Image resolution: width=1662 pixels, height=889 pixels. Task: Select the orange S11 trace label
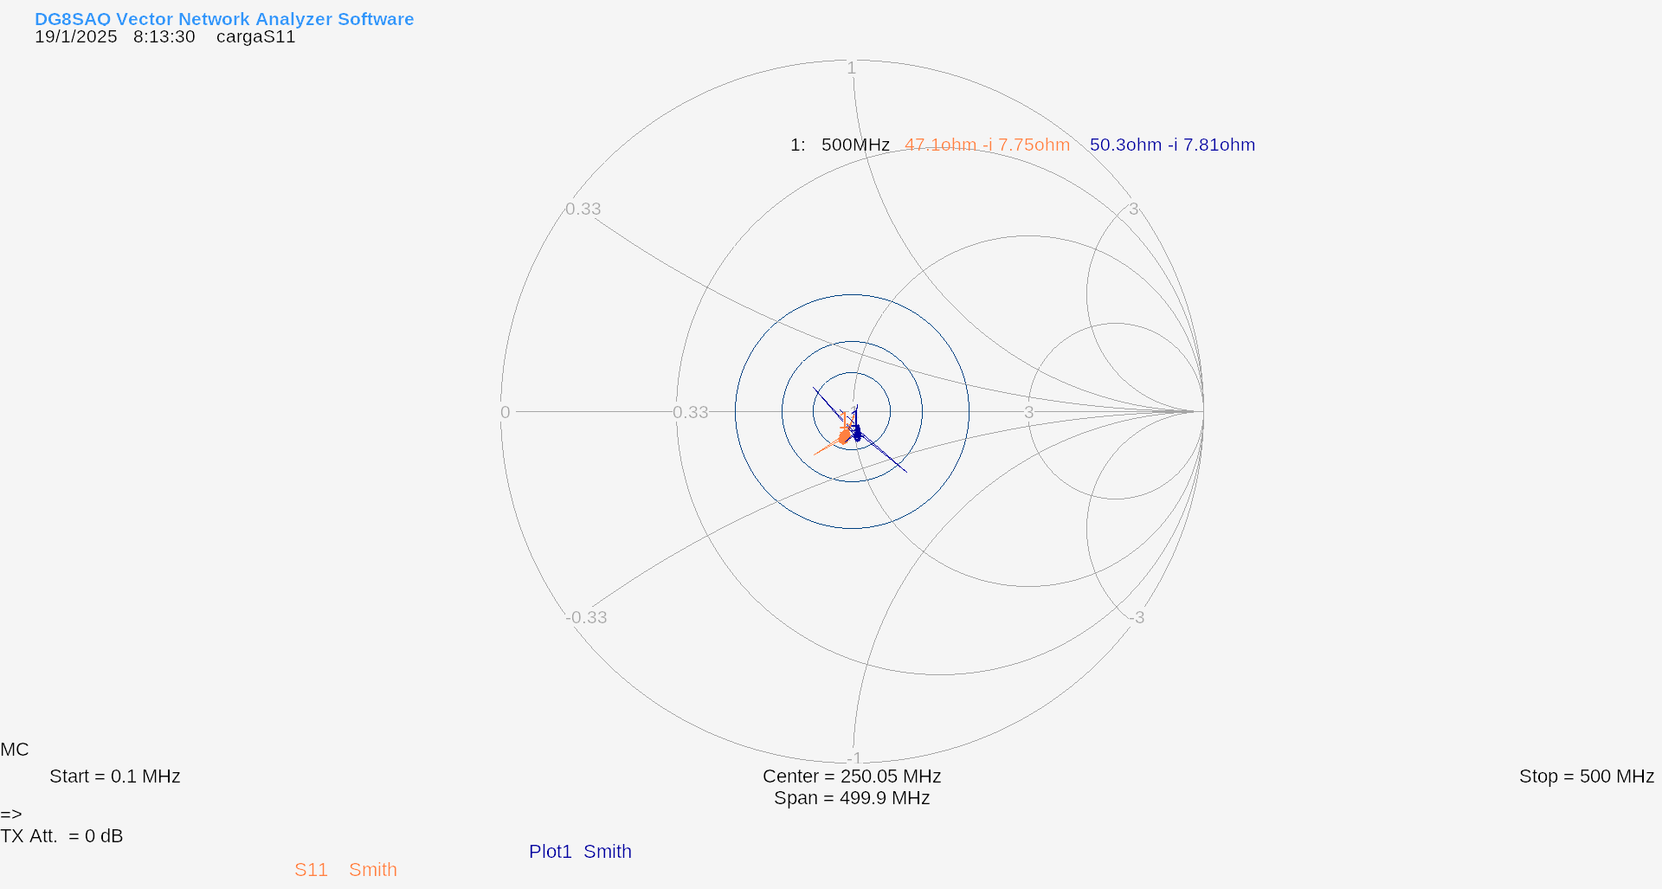pos(311,870)
